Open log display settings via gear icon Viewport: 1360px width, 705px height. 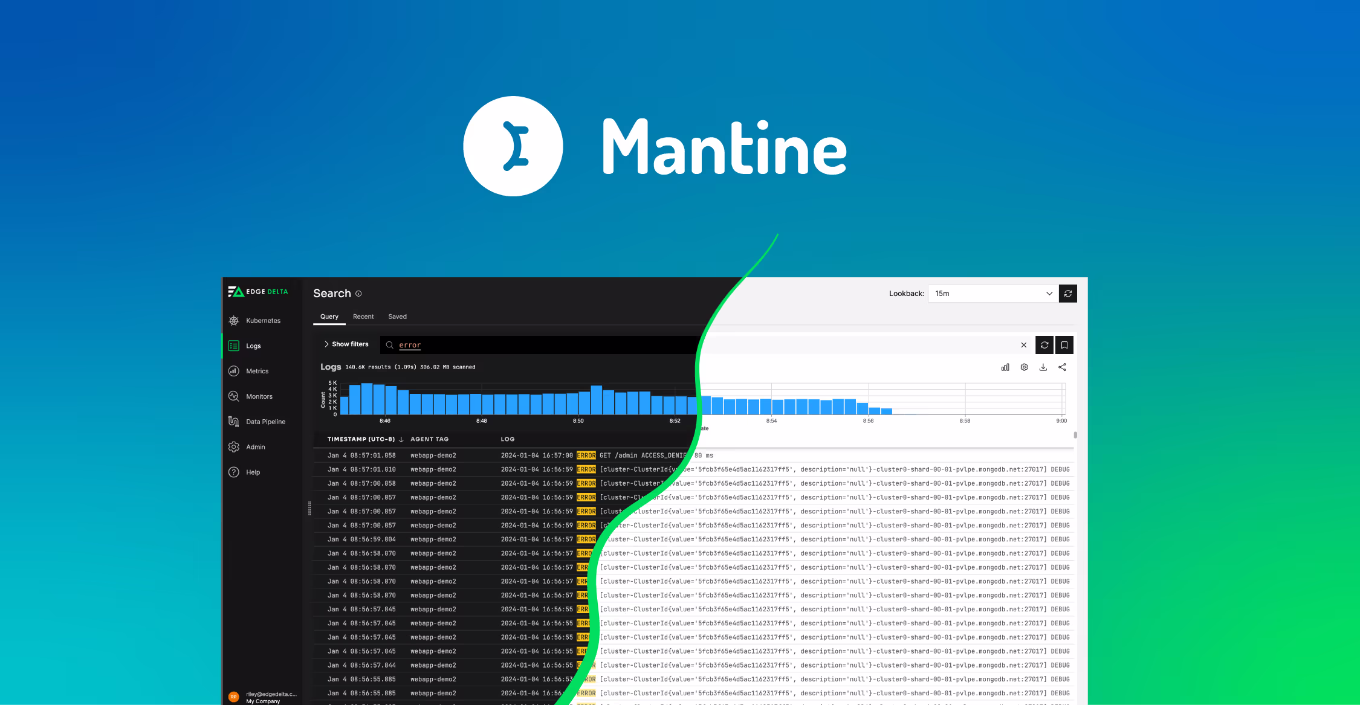pos(1024,367)
